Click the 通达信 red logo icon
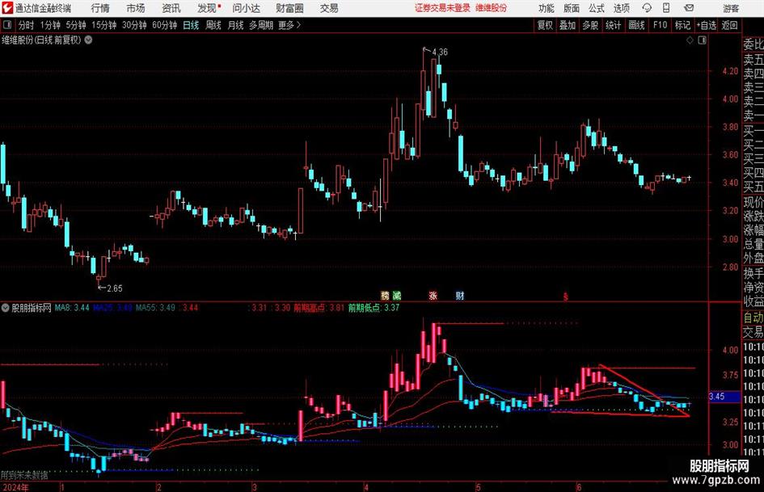This screenshot has width=764, height=492. (x=7, y=8)
